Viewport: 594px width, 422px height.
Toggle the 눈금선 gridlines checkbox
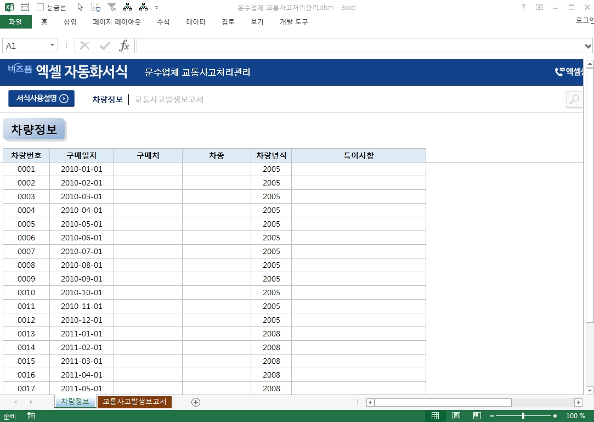(41, 8)
